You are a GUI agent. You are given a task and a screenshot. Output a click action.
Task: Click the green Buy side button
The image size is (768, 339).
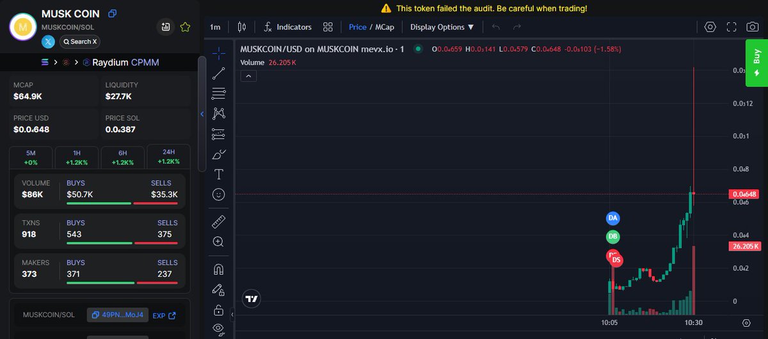pyautogui.click(x=756, y=63)
